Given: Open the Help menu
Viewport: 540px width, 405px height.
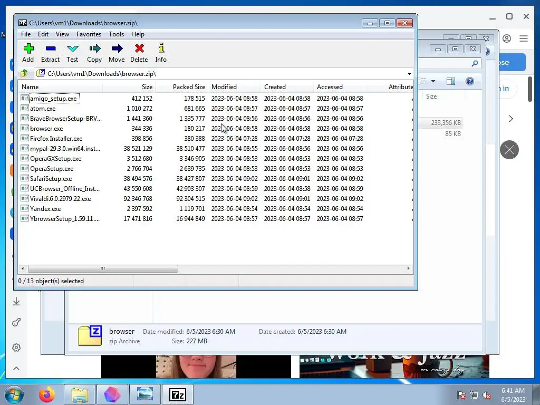Looking at the screenshot, I should pos(138,34).
